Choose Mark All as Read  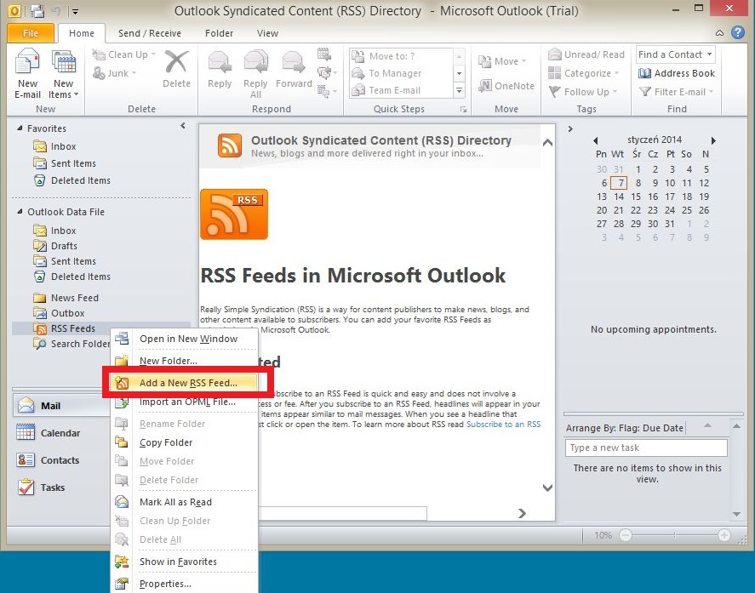click(x=185, y=502)
